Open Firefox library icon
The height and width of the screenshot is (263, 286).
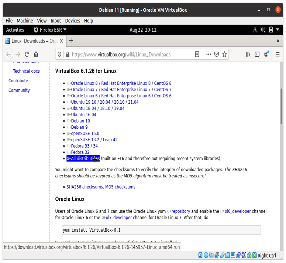coord(248,54)
